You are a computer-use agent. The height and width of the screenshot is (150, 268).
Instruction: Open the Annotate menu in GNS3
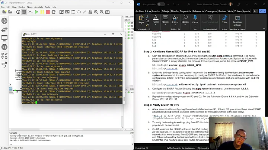tap(39, 7)
